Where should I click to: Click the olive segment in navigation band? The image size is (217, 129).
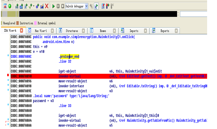12,14
